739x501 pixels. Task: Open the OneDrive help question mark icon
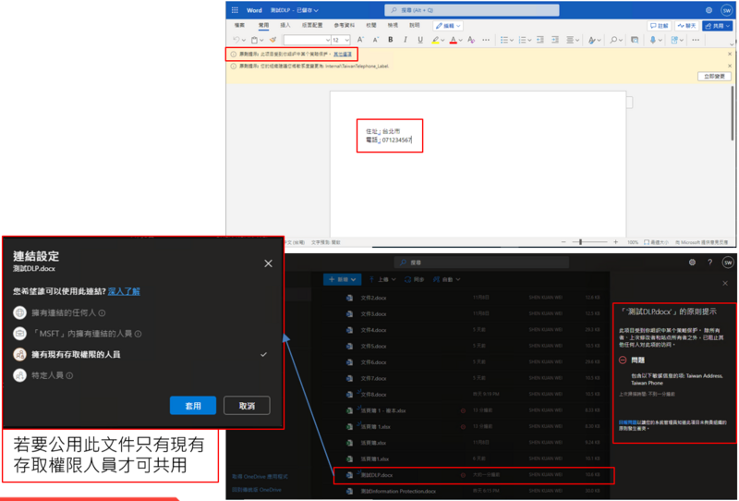point(709,263)
